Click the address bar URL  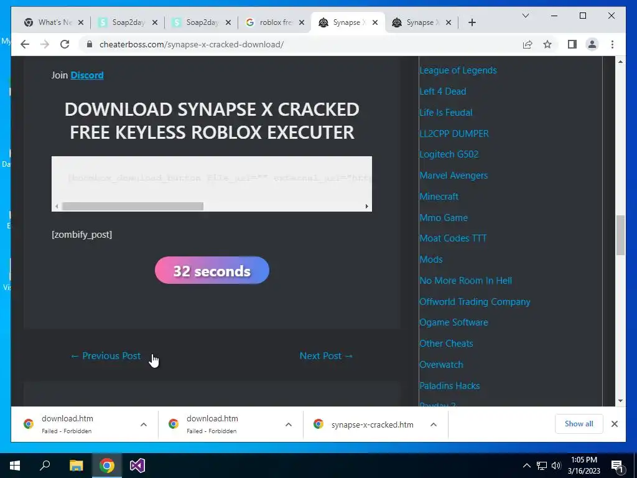click(192, 44)
